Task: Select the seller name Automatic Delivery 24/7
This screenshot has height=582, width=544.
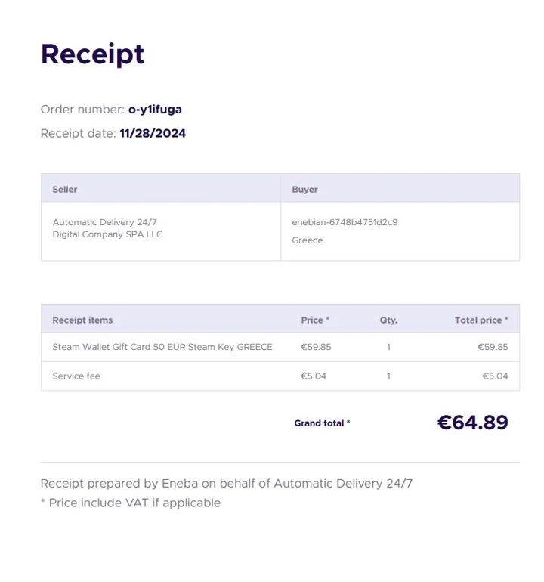Action: click(104, 222)
